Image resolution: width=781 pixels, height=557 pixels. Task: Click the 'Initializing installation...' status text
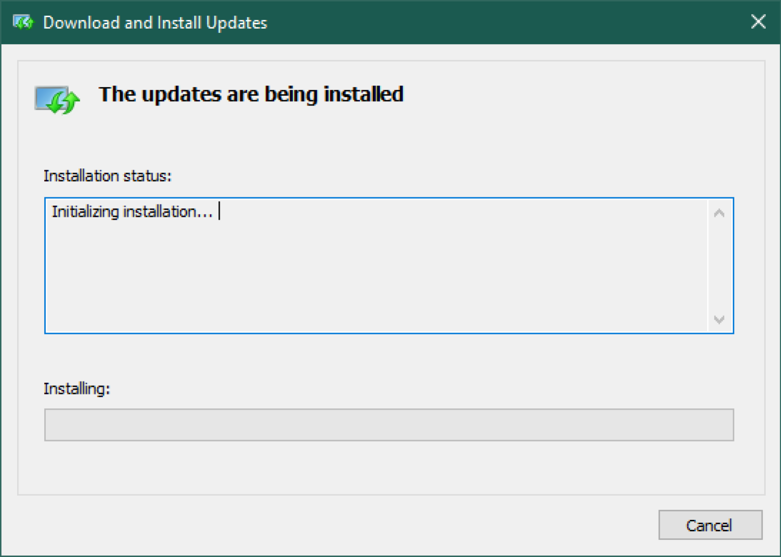pyautogui.click(x=132, y=211)
